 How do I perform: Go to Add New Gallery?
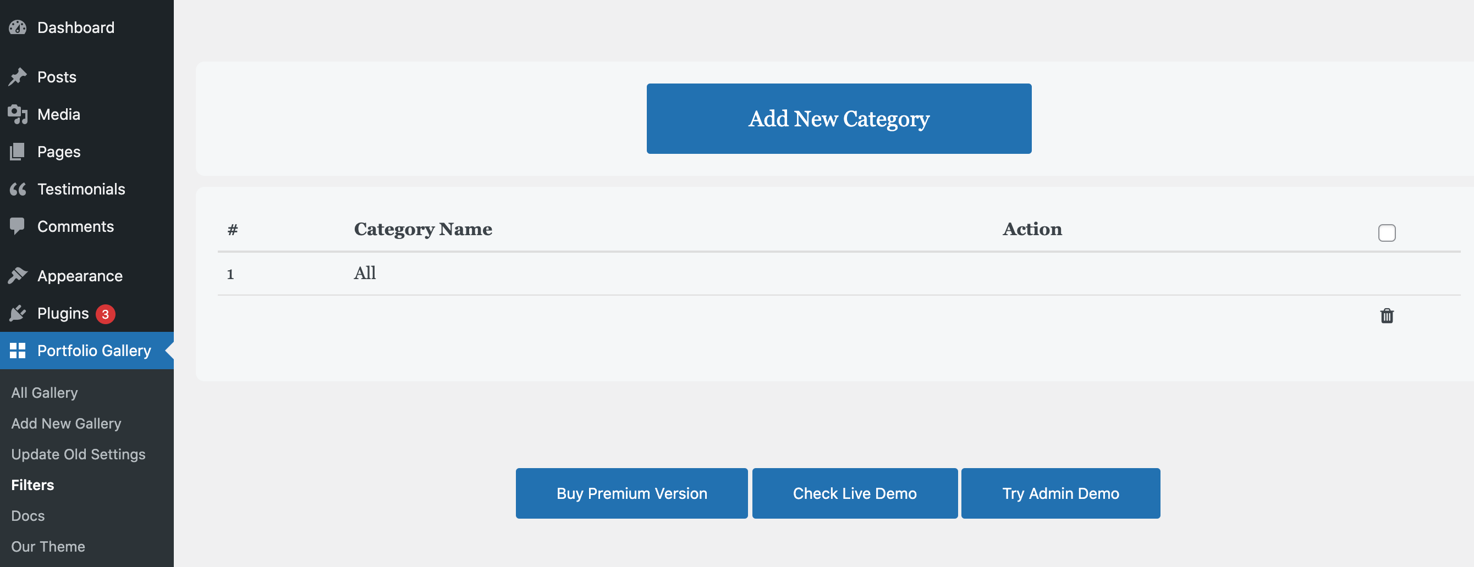pos(67,424)
